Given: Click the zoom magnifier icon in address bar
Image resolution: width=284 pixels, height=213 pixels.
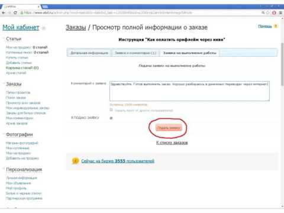Looking at the screenshot, I should pos(263,12).
